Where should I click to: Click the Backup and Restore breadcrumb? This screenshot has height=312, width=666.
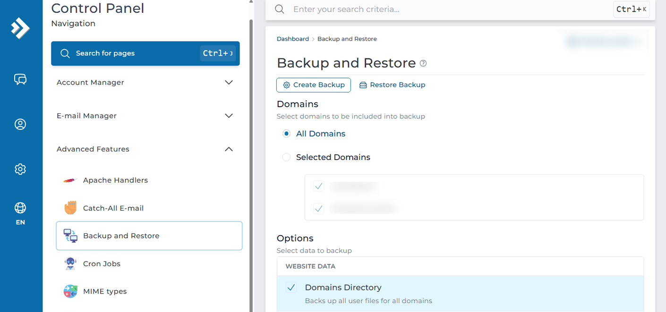pos(347,39)
